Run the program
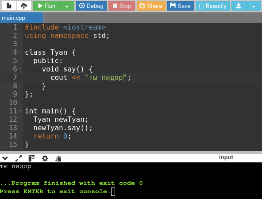Viewport: 262px width, 199px height. tap(46, 6)
